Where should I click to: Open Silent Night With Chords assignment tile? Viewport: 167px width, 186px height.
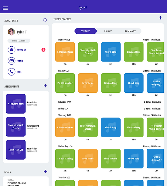pyautogui.click(x=16, y=127)
